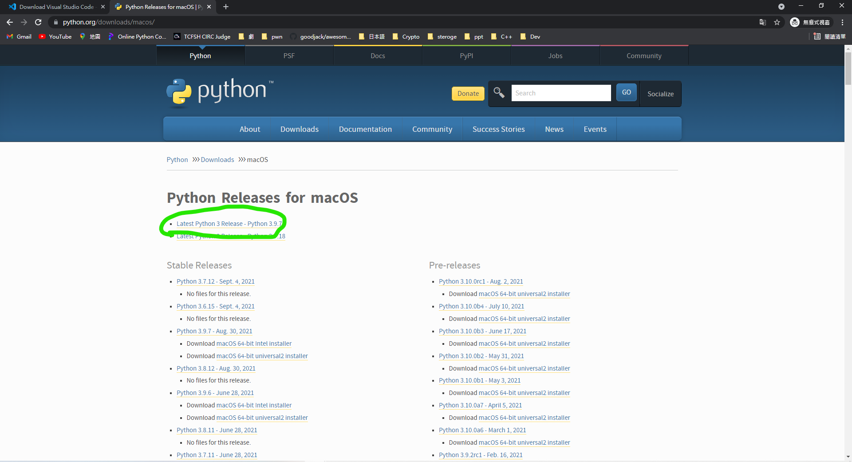Open the Python 3.7.11 - June 28, 2021 release
The width and height of the screenshot is (852, 462).
click(x=217, y=455)
